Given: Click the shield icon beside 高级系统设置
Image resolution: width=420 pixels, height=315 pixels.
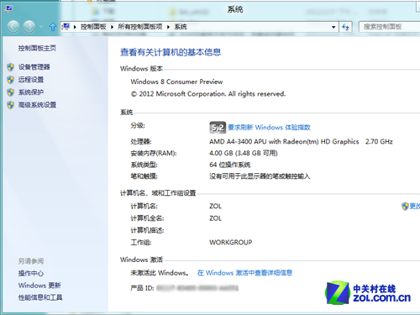Looking at the screenshot, I should point(11,105).
